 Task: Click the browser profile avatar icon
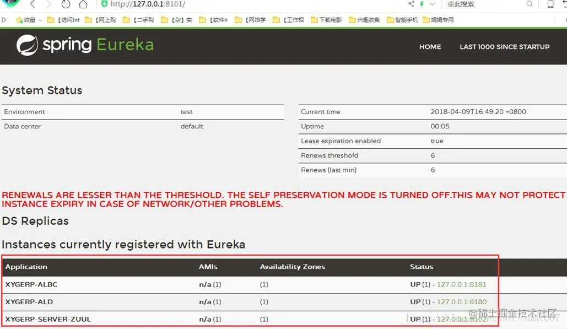[11, 3]
